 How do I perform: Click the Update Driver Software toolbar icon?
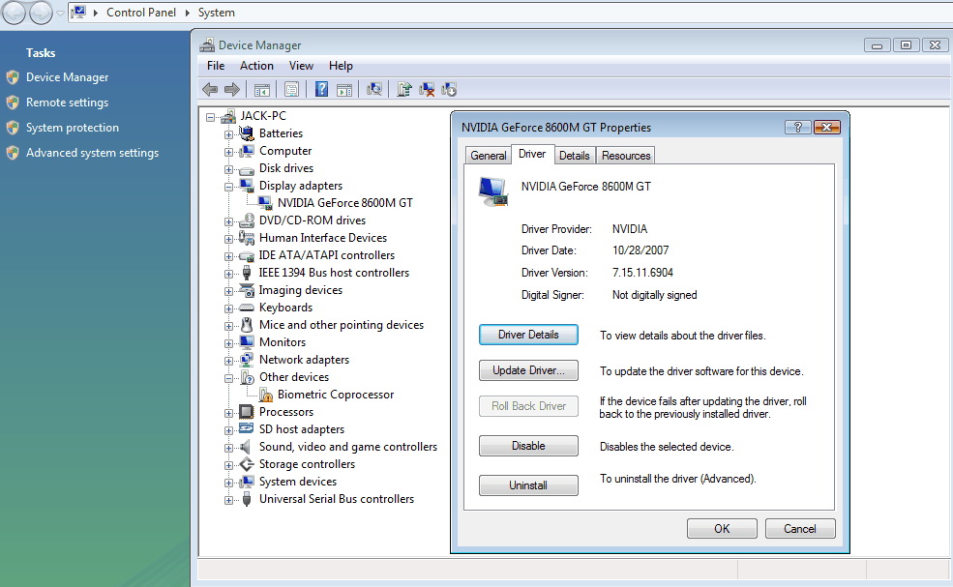pyautogui.click(x=404, y=90)
